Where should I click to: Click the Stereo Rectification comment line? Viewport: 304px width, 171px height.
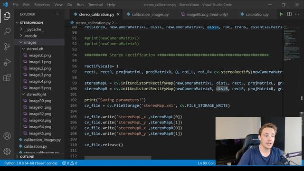[176, 55]
